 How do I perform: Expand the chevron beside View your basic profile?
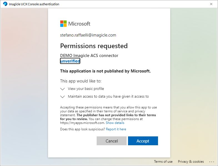[x=62, y=89]
